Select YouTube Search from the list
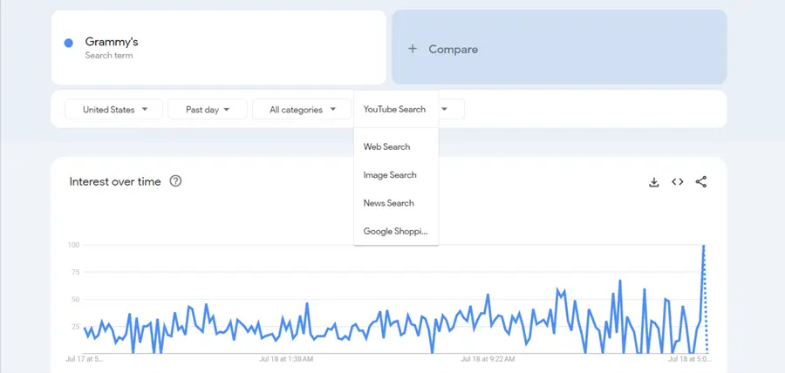The image size is (785, 373). pyautogui.click(x=395, y=110)
